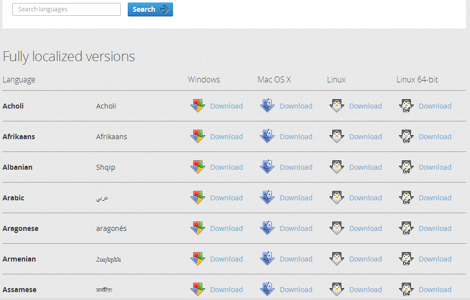470x300 pixels.
Task: Download Armenian Linux link
Action: pos(365,259)
